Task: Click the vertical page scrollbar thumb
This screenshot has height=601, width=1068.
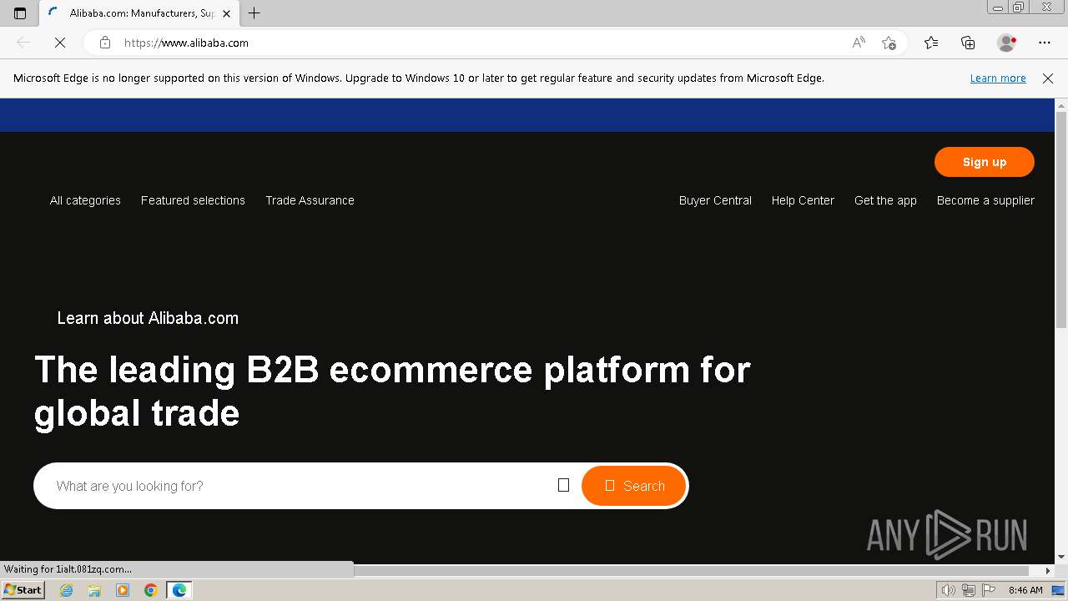Action: (x=1061, y=220)
